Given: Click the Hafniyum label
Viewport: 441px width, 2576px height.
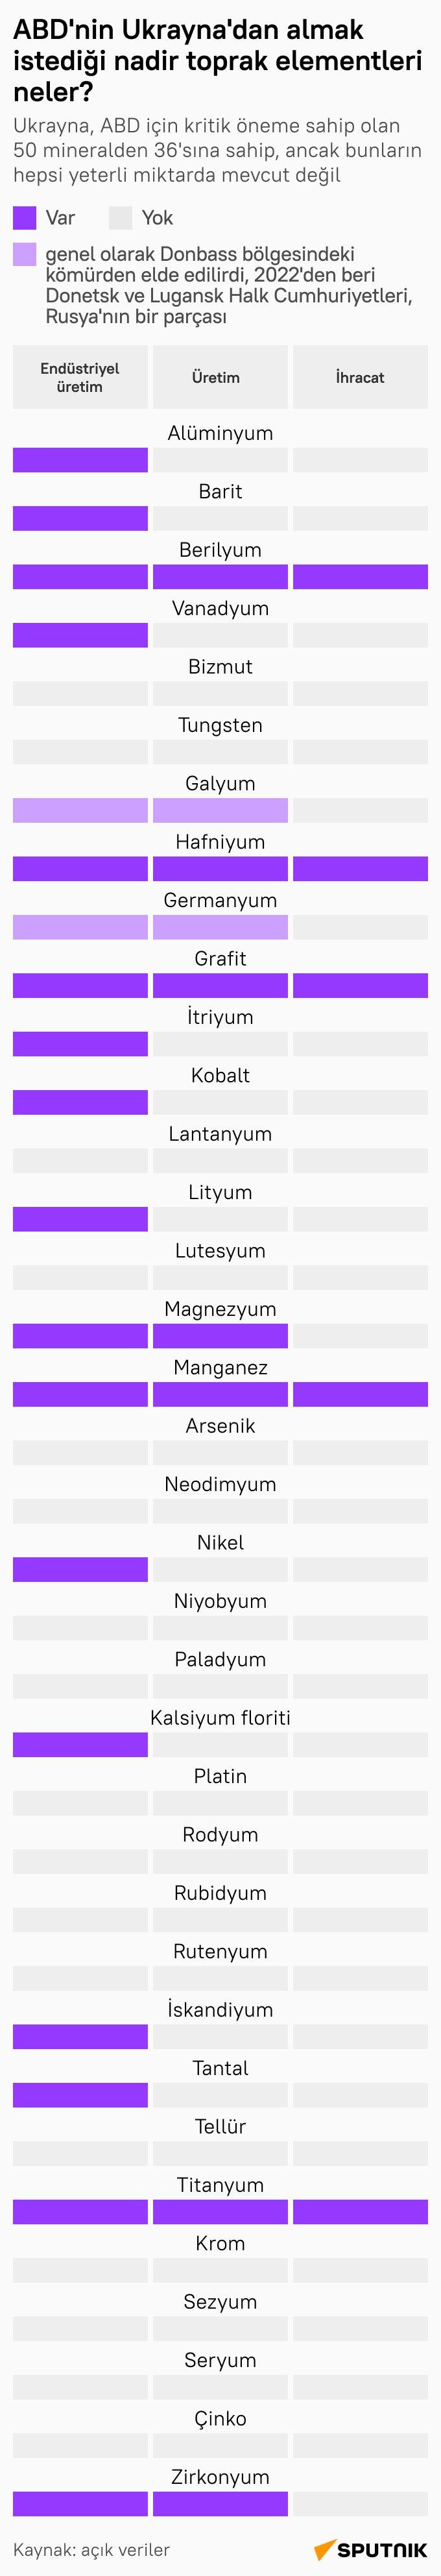Looking at the screenshot, I should [220, 842].
